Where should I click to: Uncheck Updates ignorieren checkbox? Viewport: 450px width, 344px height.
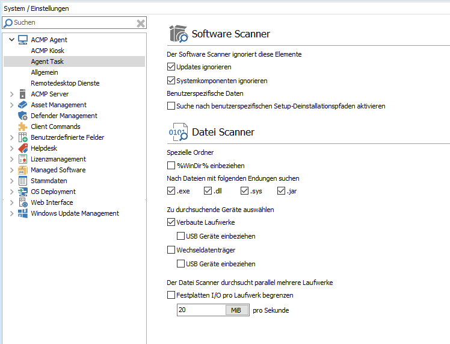(171, 67)
